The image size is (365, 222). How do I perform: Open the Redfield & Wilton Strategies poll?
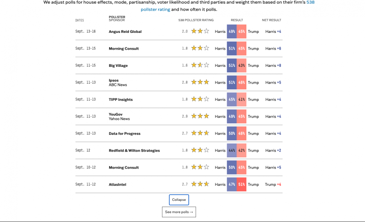tap(134, 150)
